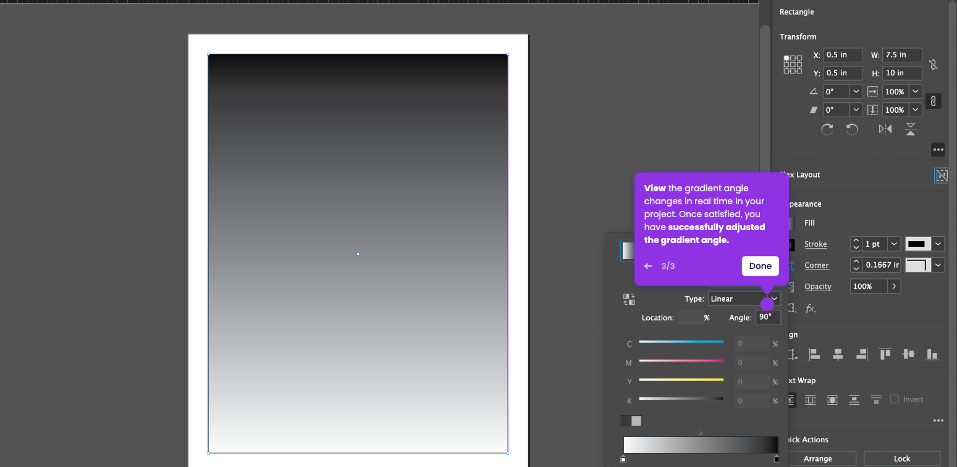957x467 pixels.
Task: Click the gradient midpoint diamond marker
Action: [x=700, y=433]
